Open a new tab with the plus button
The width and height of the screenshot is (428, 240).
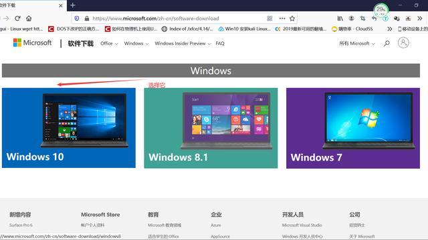click(x=73, y=5)
